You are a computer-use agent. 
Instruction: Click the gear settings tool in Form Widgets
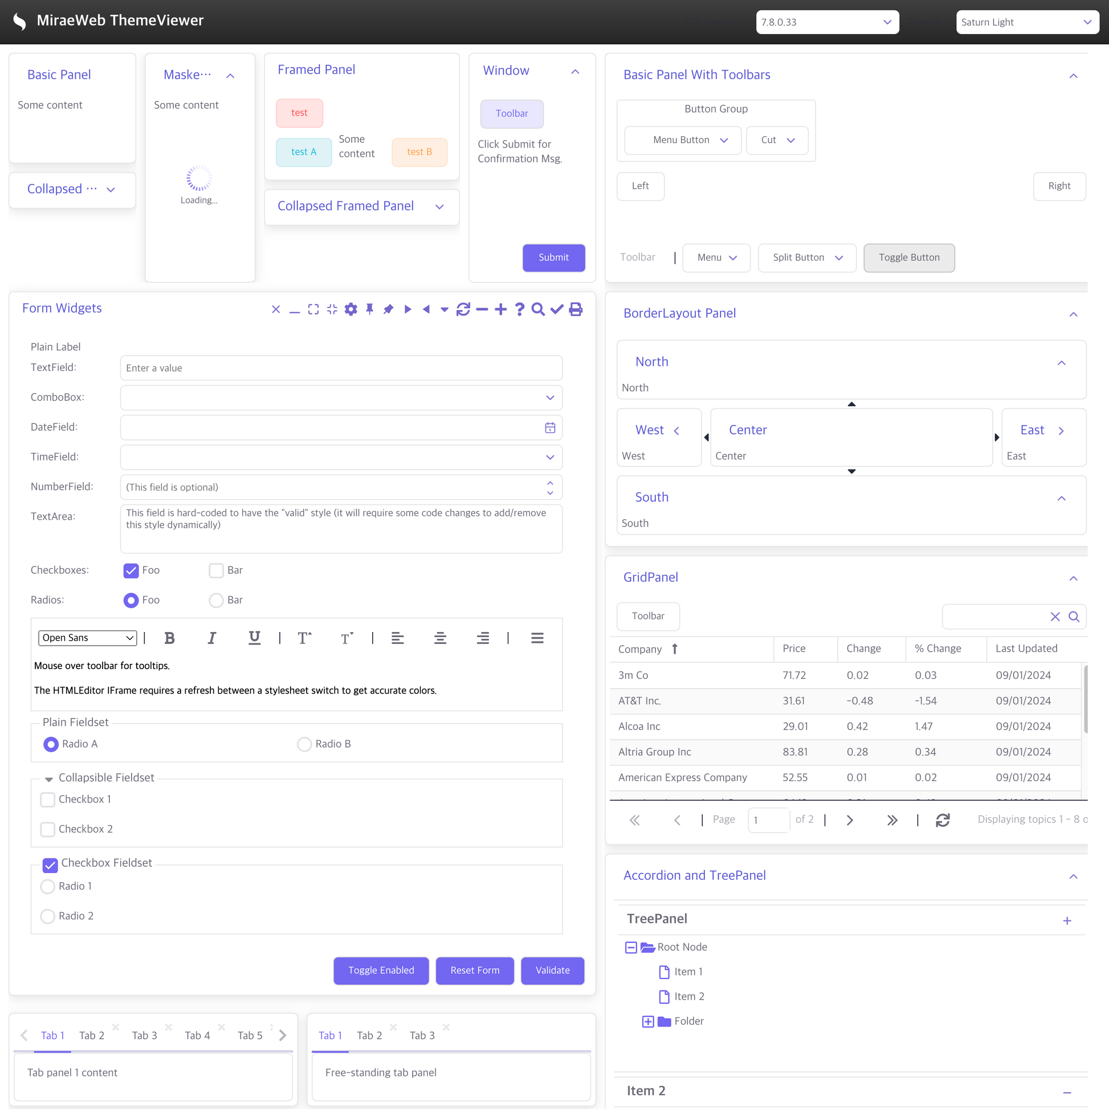click(350, 309)
